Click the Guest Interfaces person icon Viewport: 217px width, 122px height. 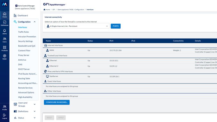click(45, 81)
